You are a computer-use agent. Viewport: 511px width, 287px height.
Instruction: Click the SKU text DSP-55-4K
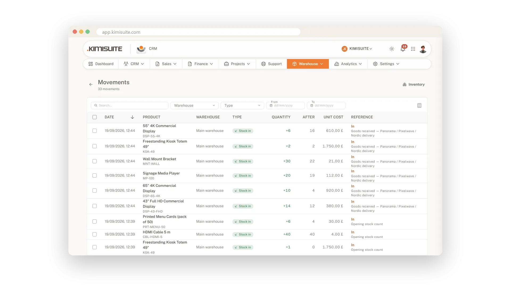pos(151,136)
